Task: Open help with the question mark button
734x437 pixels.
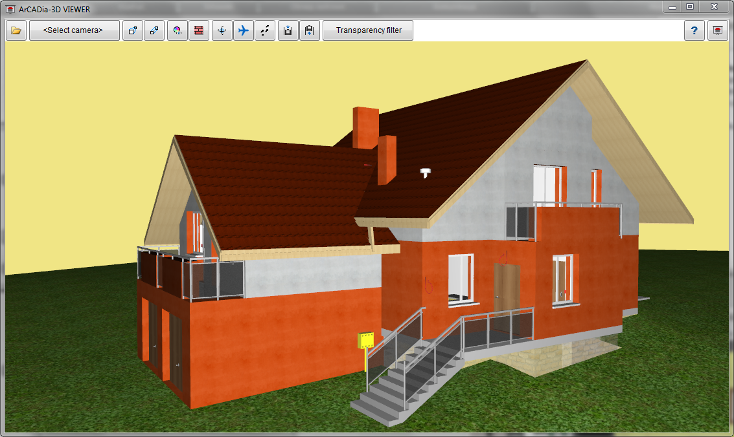Action: click(x=694, y=30)
